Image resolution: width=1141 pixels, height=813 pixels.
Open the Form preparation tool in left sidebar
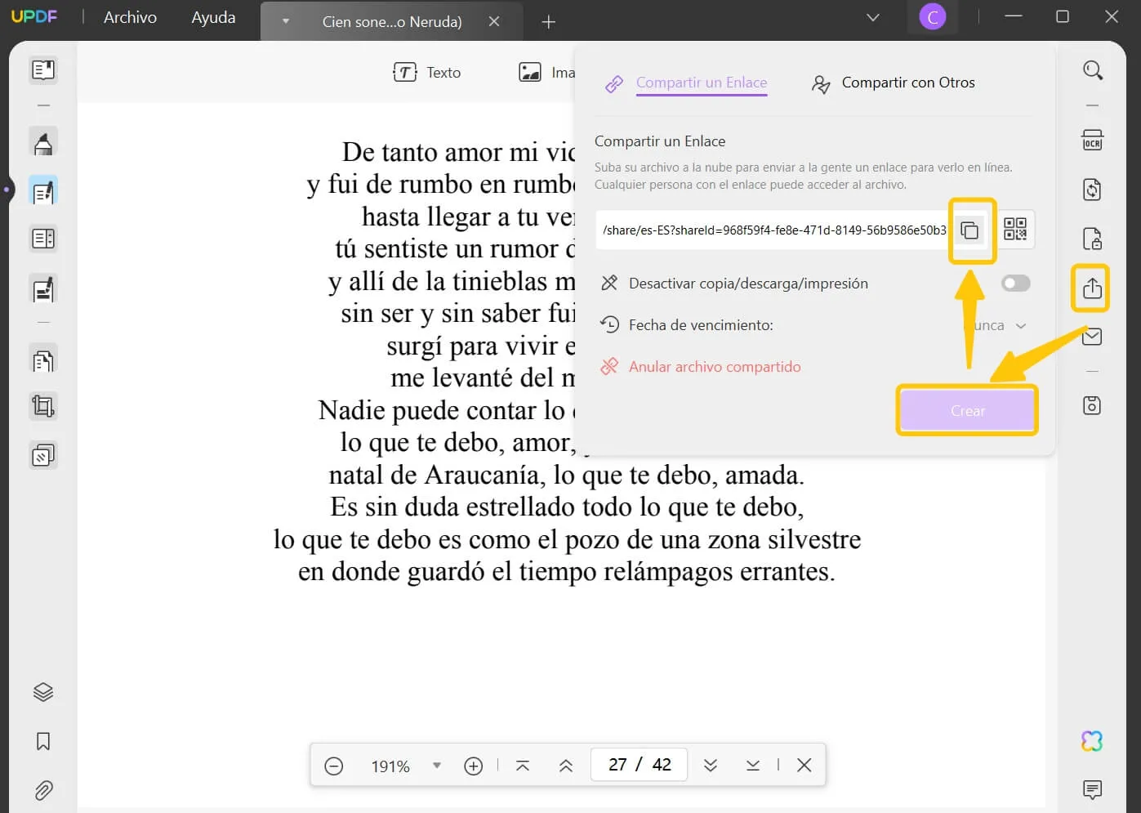pos(43,239)
